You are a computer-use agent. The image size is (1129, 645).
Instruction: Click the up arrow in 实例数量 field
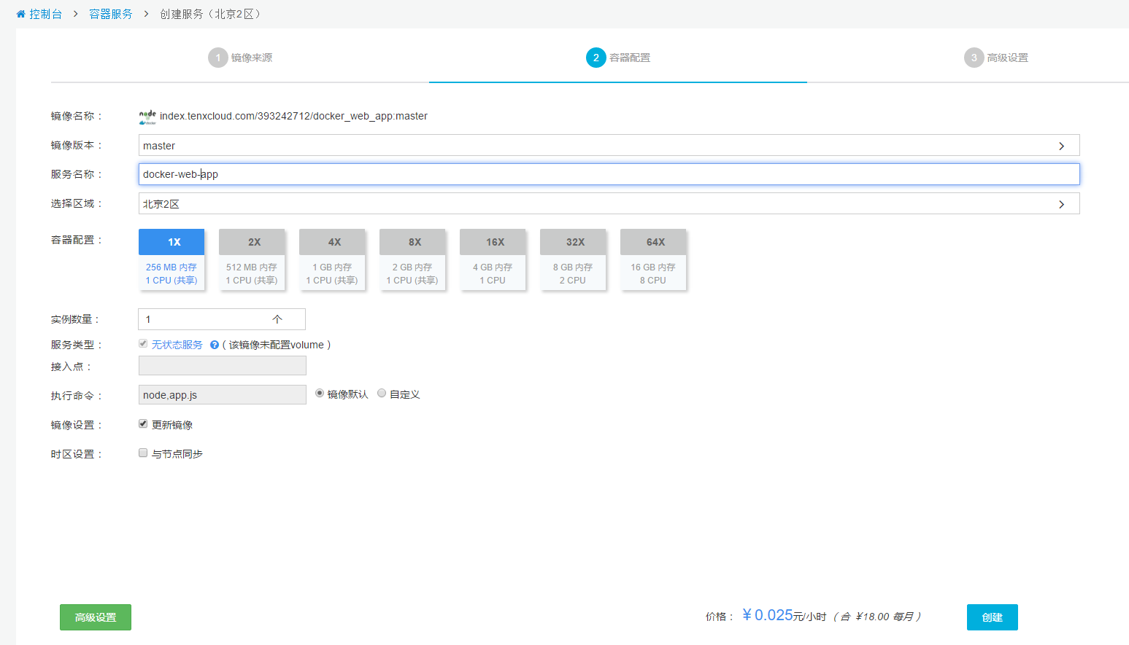[x=277, y=319]
